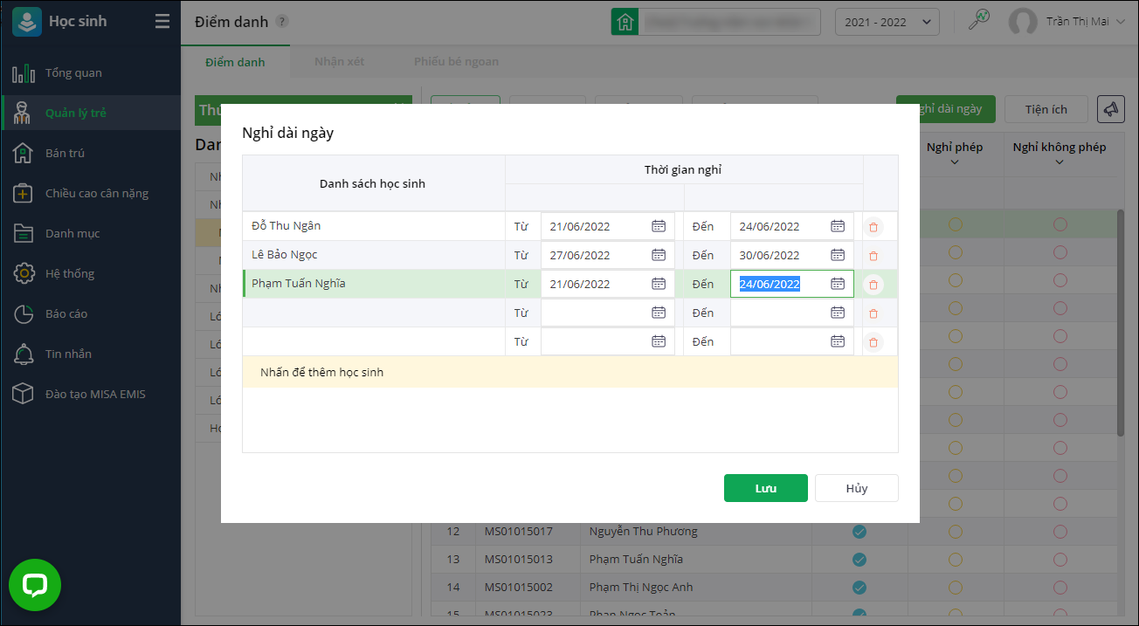Toggle Nghỉ không phép circle in first visible row
The height and width of the screenshot is (626, 1139).
pos(1060,224)
